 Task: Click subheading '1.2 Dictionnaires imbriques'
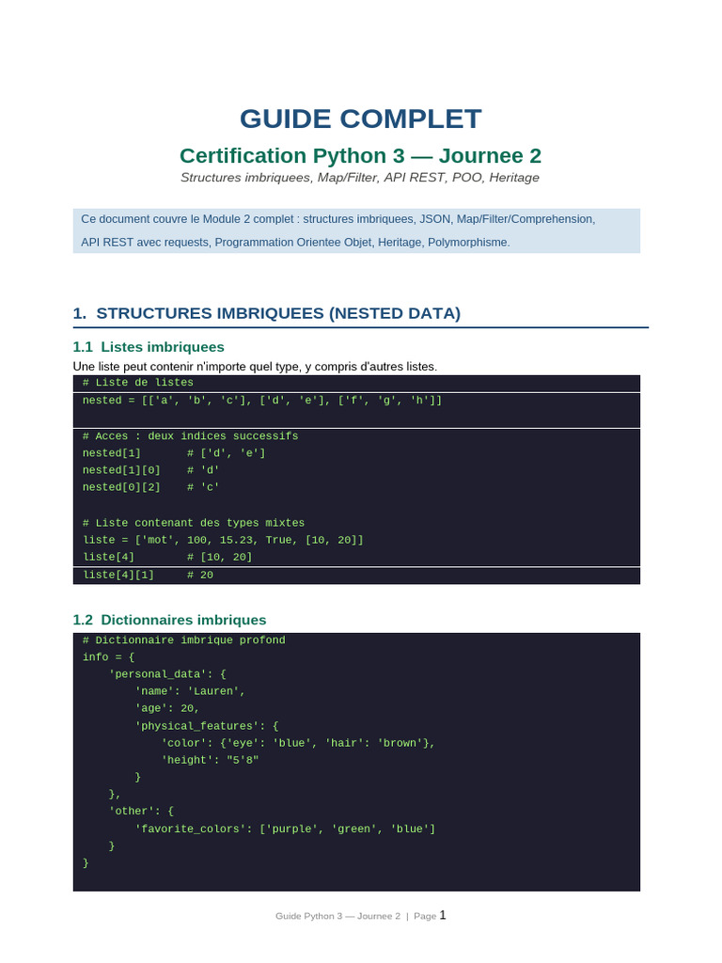[169, 620]
